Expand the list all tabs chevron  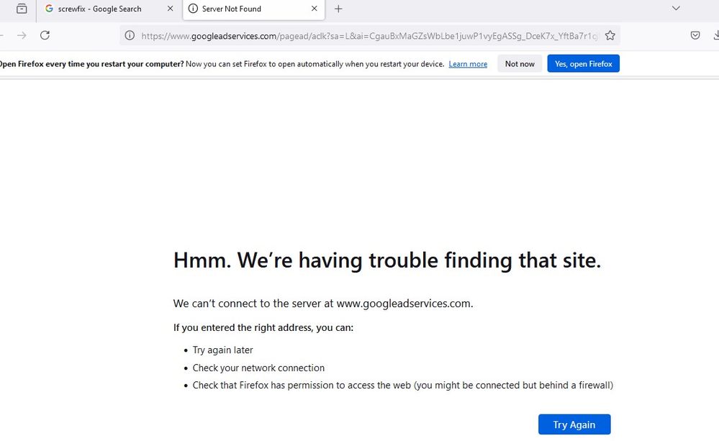point(676,9)
